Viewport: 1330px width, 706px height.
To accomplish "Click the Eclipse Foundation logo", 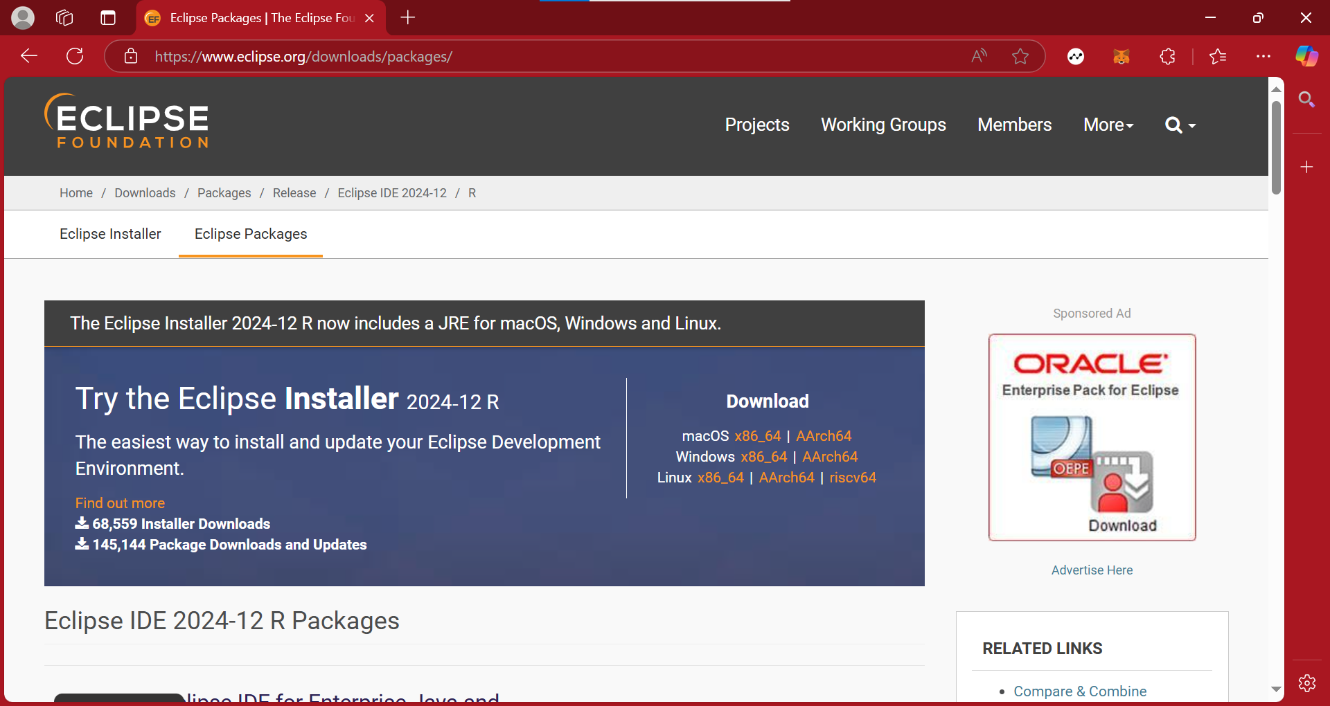I will point(127,121).
